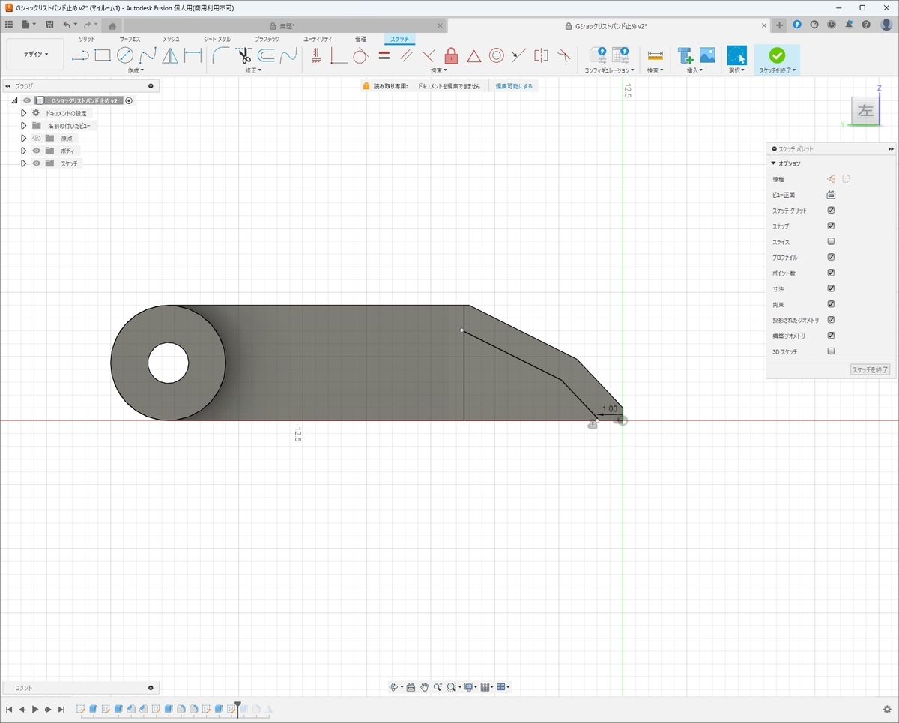
Task: Enable the スライス checkbox
Action: pos(831,242)
